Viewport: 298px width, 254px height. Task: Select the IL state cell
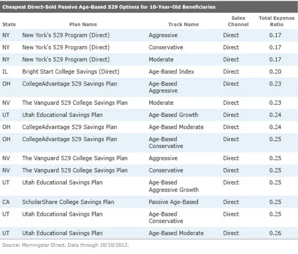[x=5, y=72]
